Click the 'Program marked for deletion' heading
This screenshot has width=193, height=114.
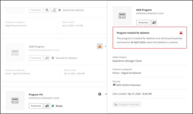click(x=133, y=33)
